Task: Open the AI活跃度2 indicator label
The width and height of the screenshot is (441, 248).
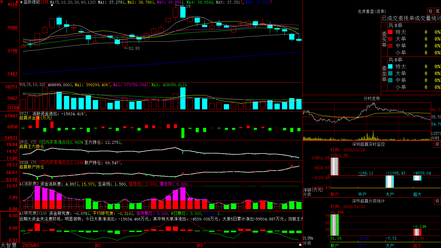Action: tap(29, 184)
